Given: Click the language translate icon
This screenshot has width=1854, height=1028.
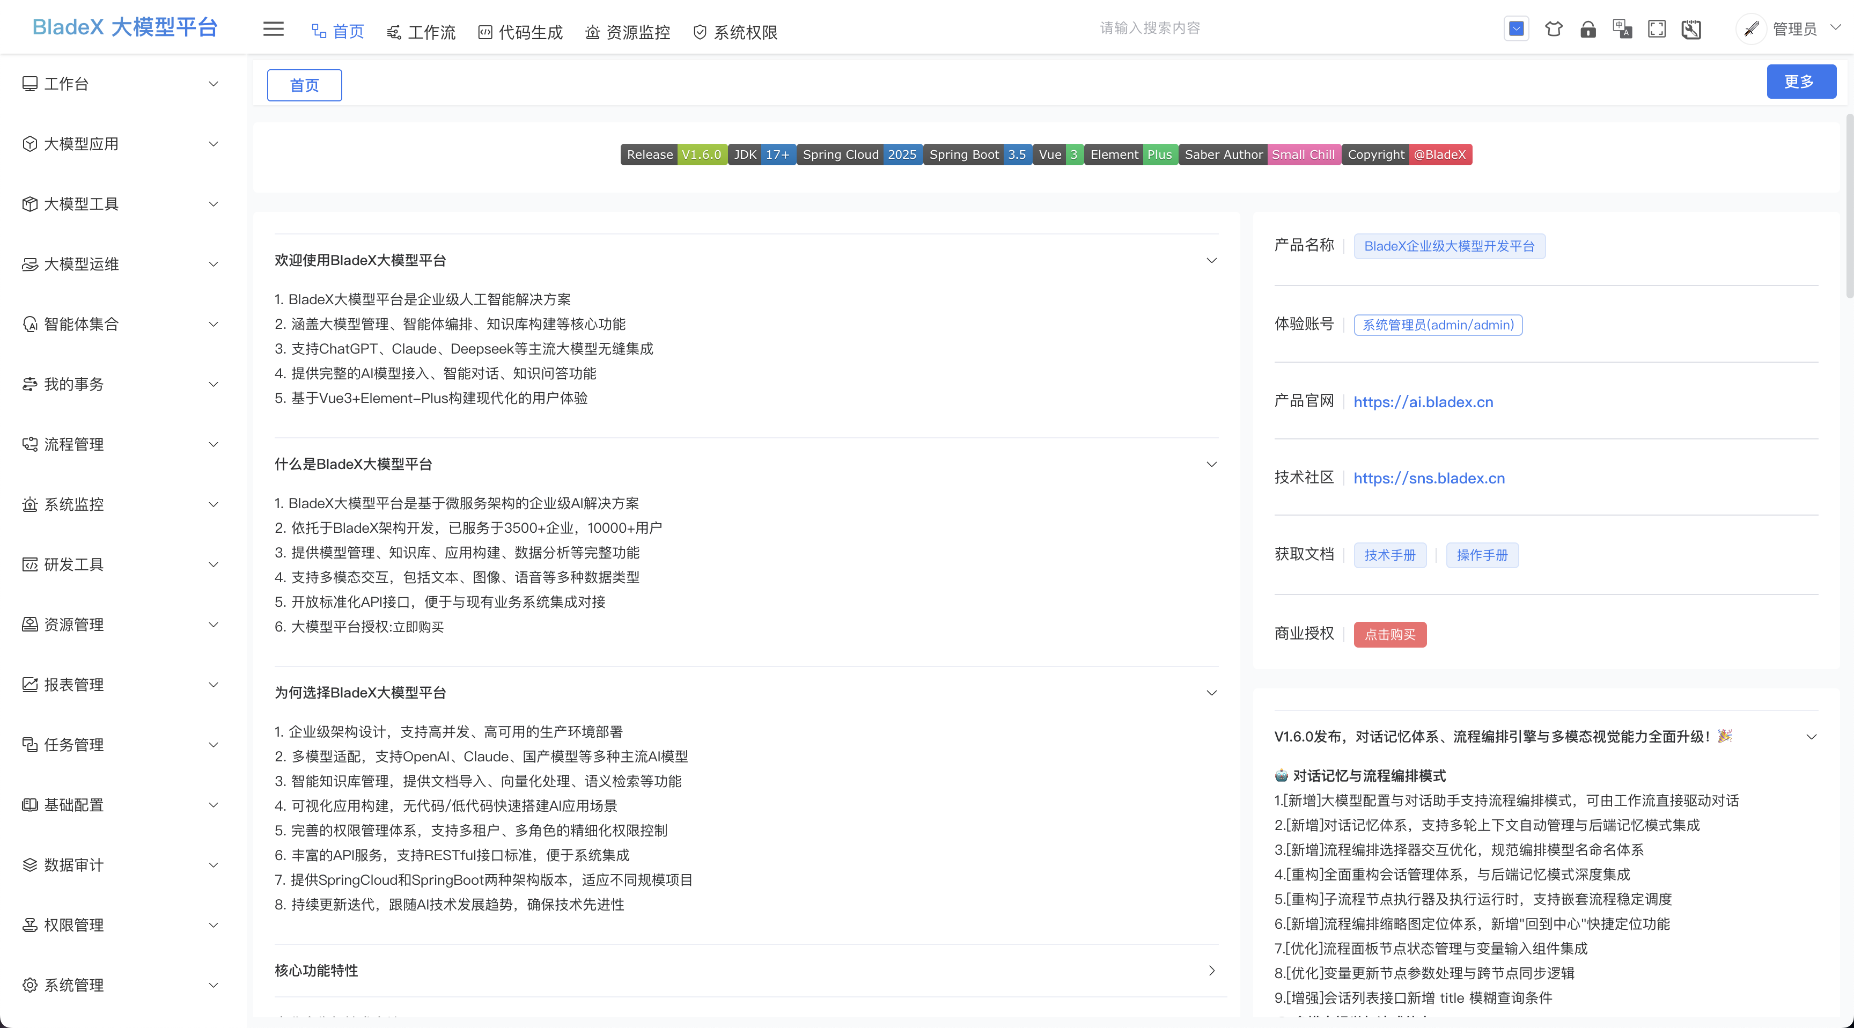Looking at the screenshot, I should pos(1622,29).
